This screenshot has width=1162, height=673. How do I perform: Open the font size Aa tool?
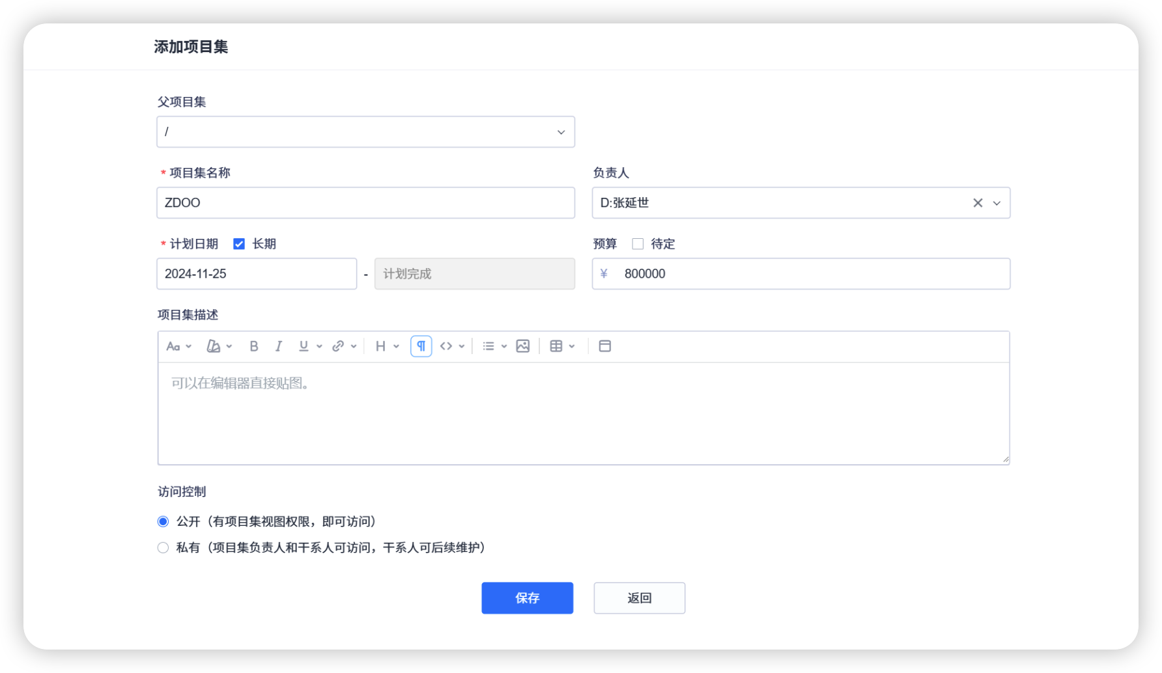tap(173, 346)
